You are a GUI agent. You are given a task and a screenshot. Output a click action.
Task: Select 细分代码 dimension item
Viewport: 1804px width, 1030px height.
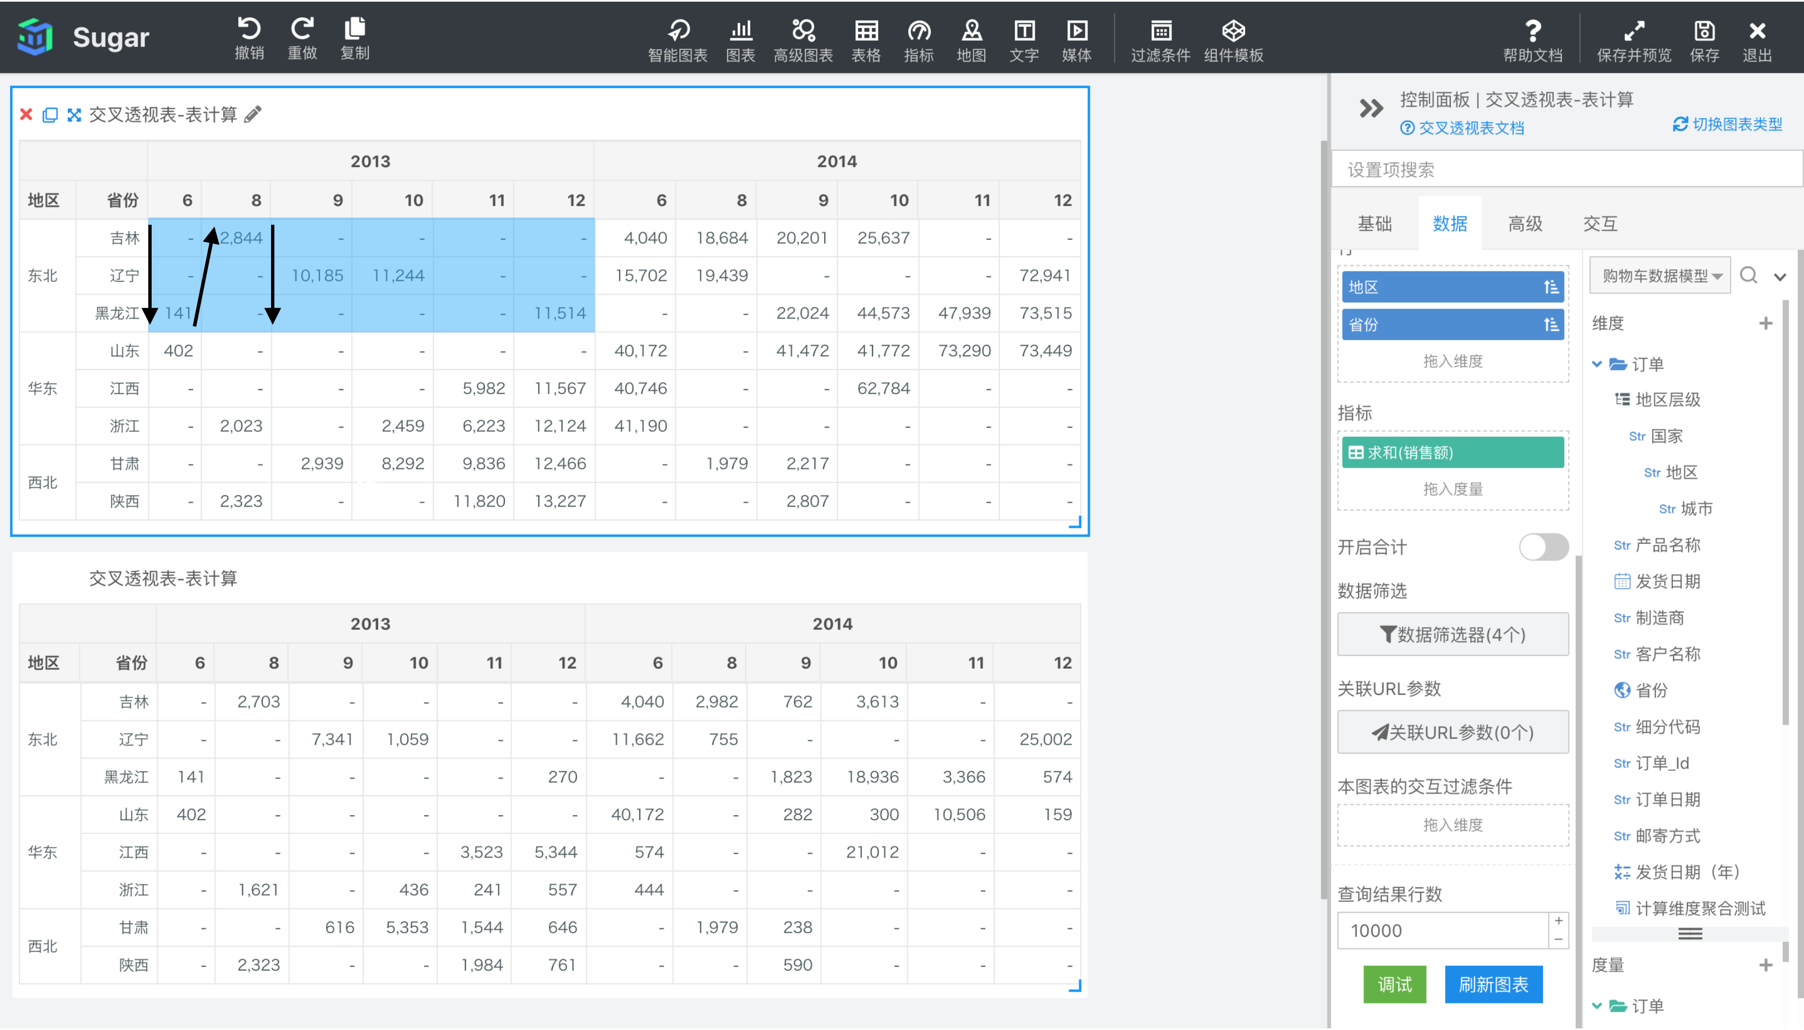pos(1657,726)
